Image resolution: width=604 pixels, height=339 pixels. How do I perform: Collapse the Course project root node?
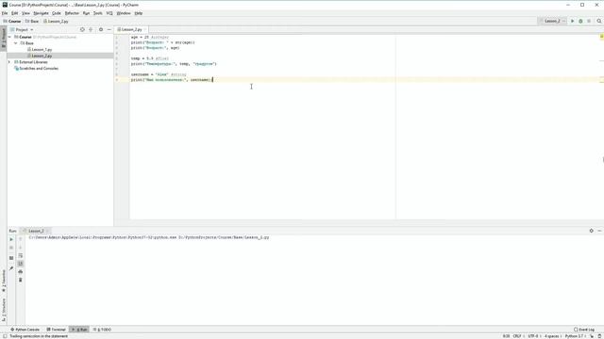[10, 38]
